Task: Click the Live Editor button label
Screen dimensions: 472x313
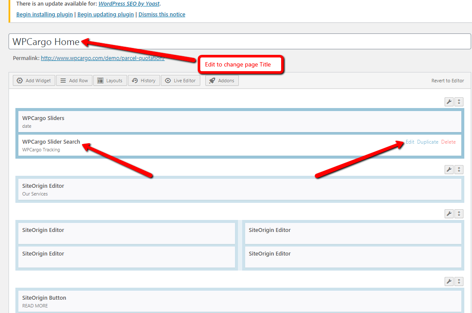Action: 184,81
